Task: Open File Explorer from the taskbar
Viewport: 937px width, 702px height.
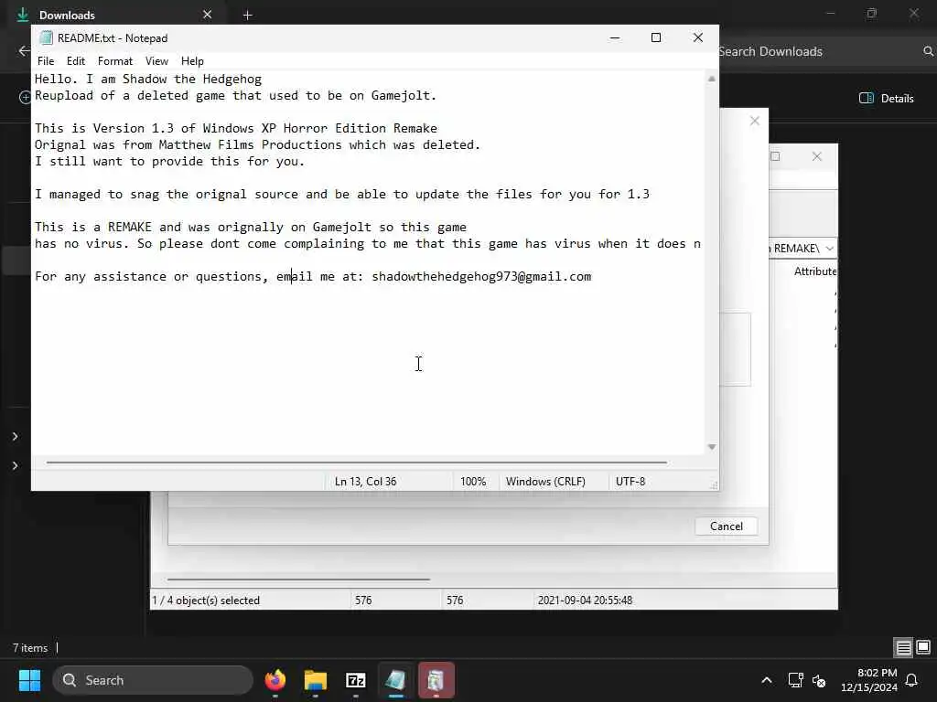Action: pyautogui.click(x=315, y=680)
